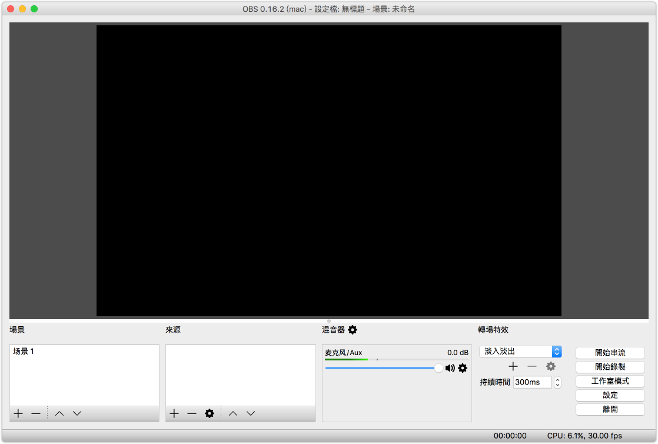Open 設定 settings
Image resolution: width=658 pixels, height=444 pixels.
pos(610,395)
